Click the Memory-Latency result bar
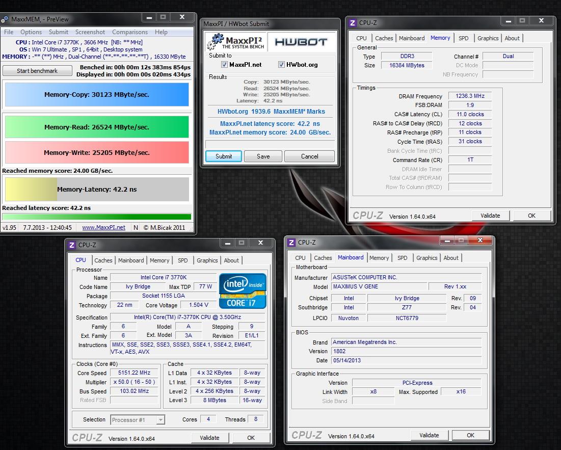 (97, 189)
